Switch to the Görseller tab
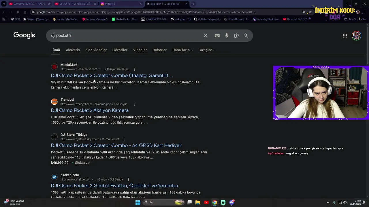The image size is (369, 207). pos(120,50)
